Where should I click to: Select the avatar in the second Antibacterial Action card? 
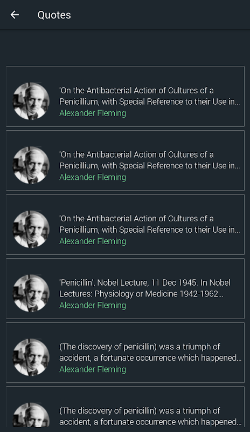(31, 165)
